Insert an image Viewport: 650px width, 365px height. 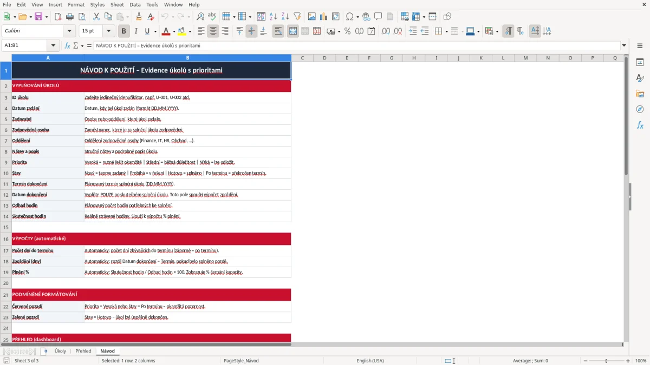313,17
